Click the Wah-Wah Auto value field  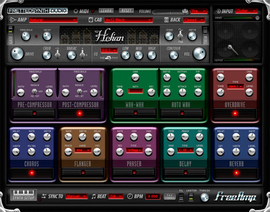[135, 91]
